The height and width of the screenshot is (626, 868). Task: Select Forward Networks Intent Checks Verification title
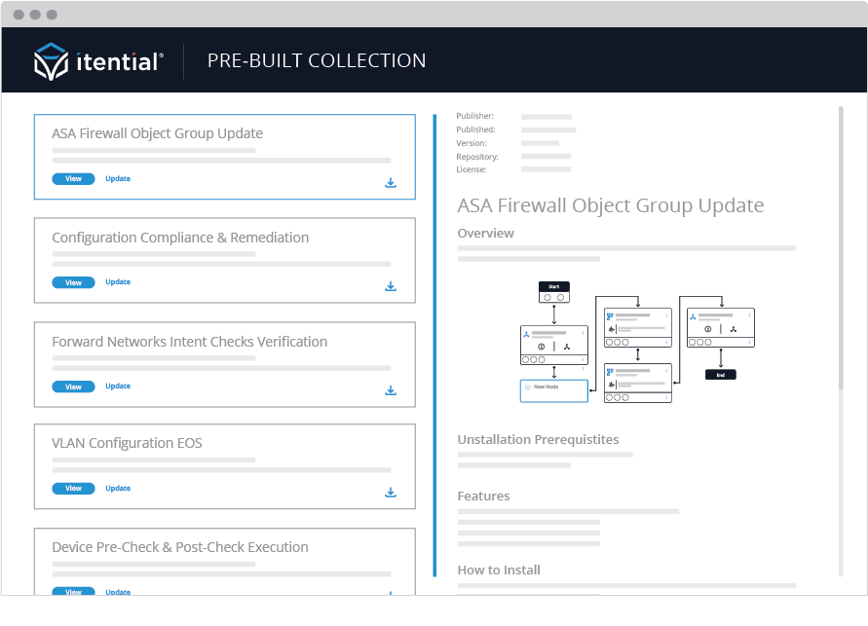pyautogui.click(x=189, y=342)
